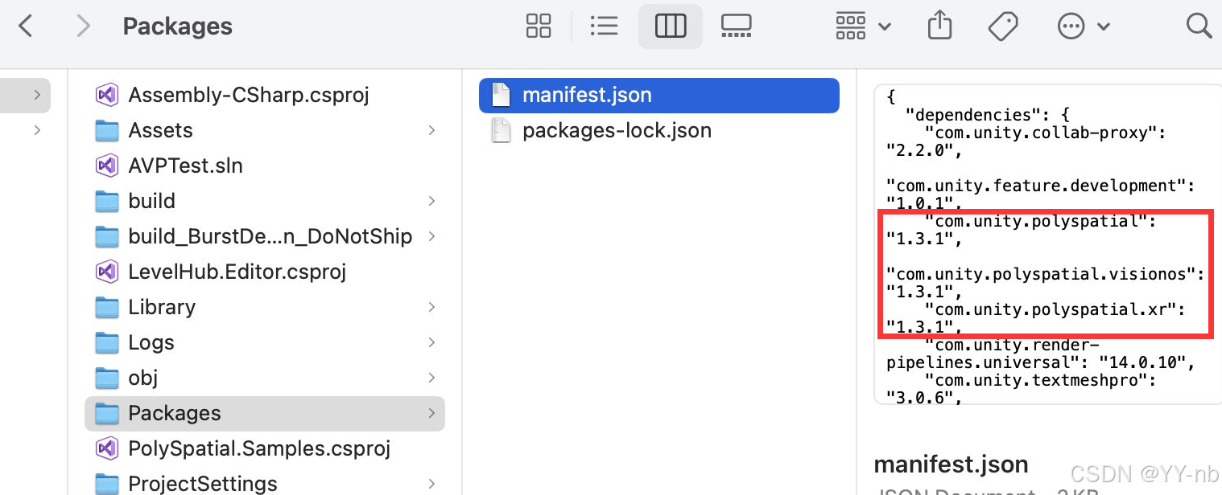
Task: Click the manifest.json title in preview pane
Action: (951, 464)
